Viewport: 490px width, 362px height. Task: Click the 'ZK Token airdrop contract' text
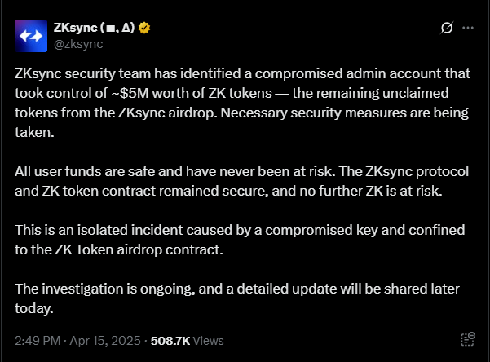point(139,249)
